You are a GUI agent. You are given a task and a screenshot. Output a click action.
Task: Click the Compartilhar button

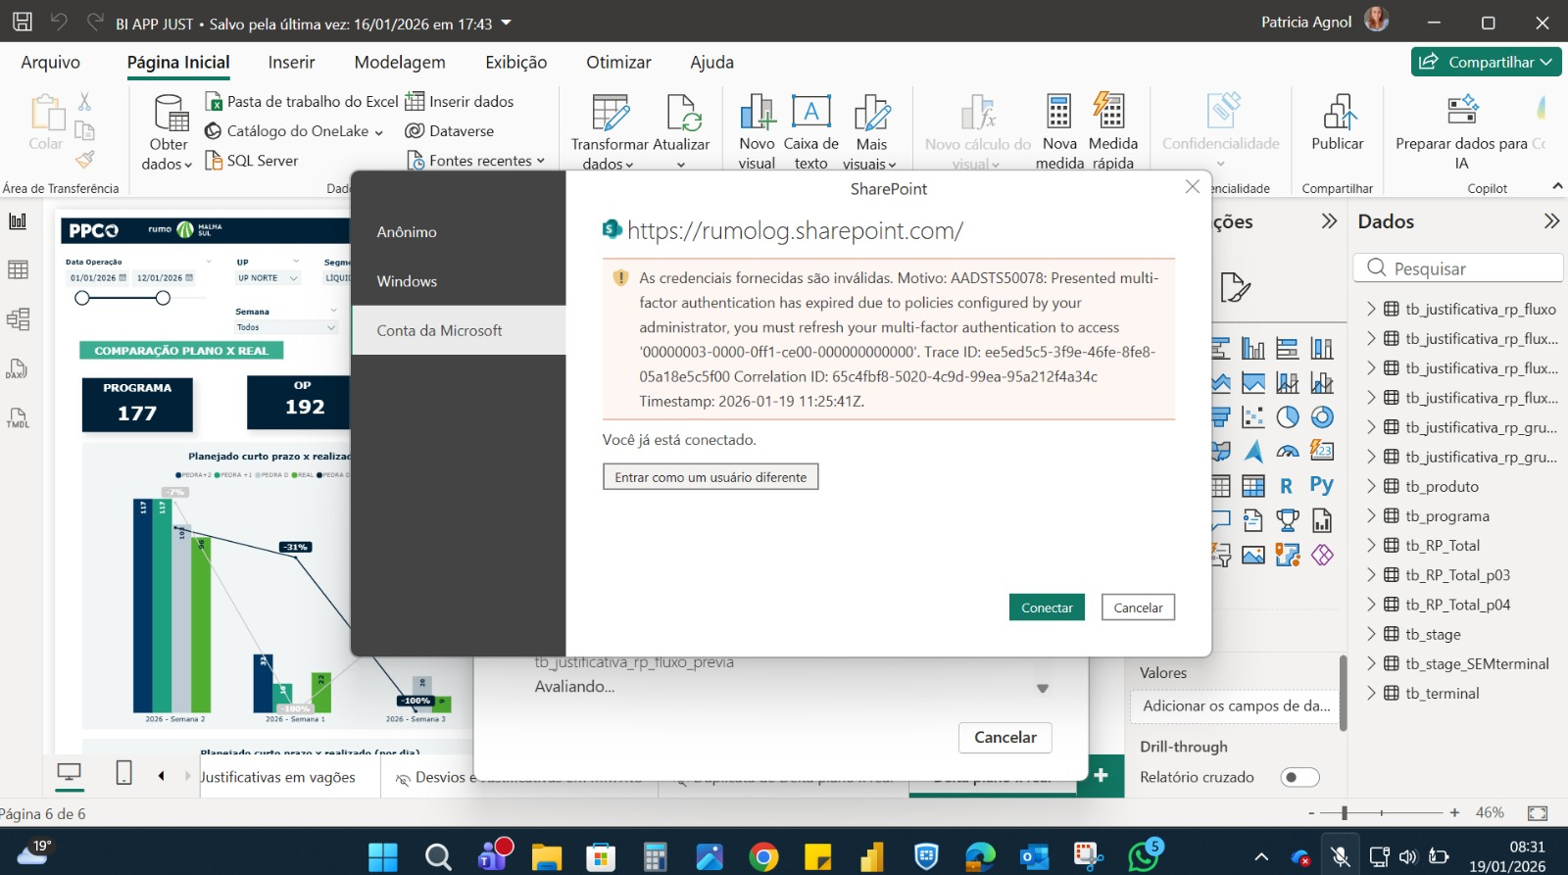(1486, 62)
